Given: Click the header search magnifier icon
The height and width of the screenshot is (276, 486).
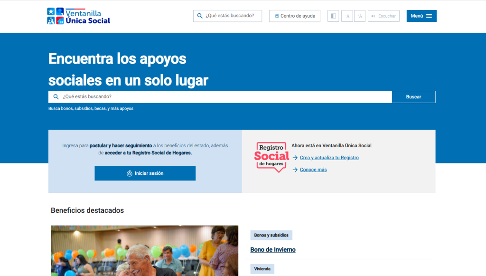Looking at the screenshot, I should (200, 16).
